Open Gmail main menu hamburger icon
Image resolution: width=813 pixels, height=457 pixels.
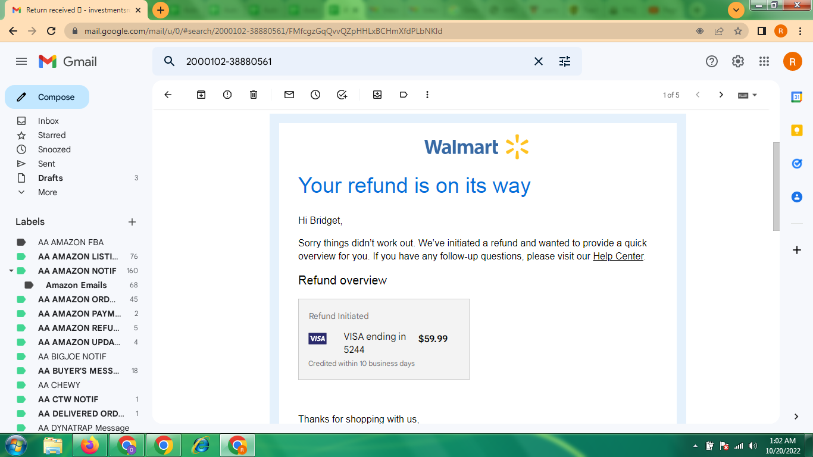pyautogui.click(x=21, y=61)
